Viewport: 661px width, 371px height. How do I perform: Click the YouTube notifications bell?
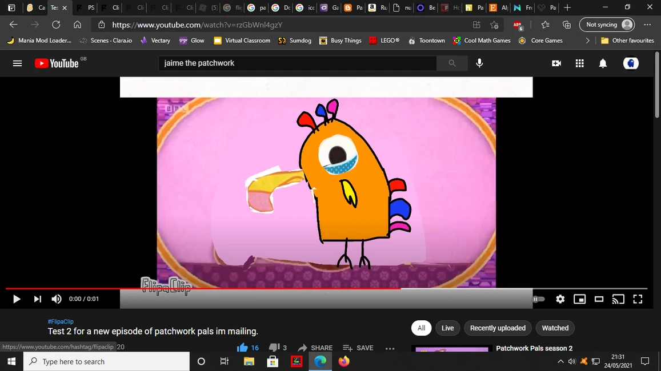click(x=602, y=63)
